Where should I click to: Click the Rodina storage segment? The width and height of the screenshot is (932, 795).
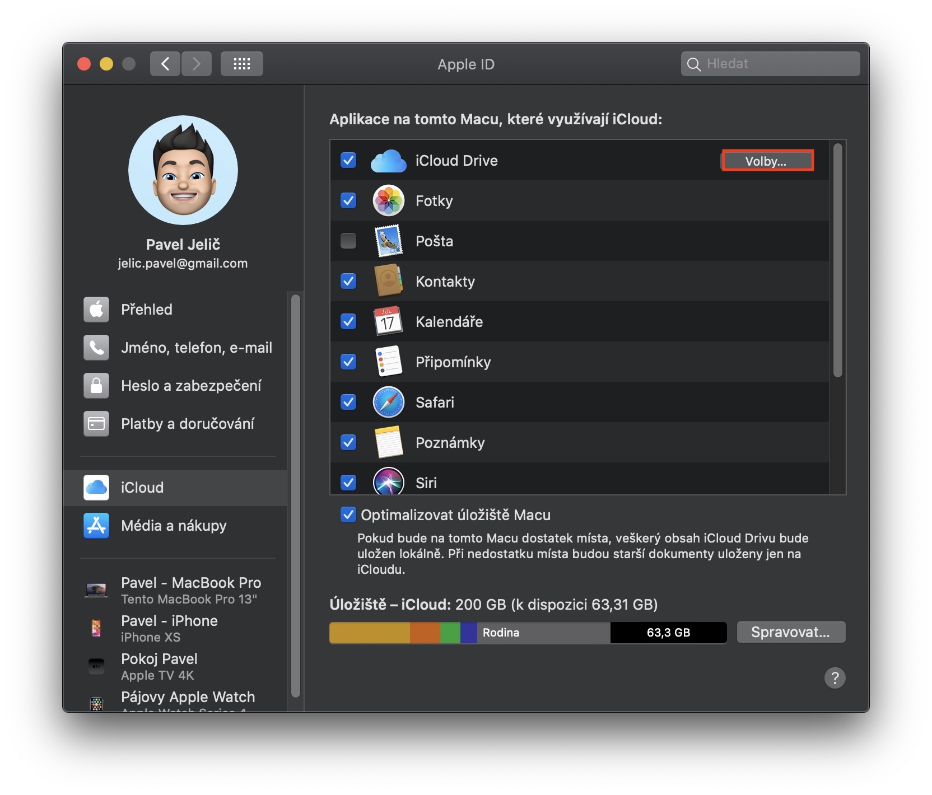pyautogui.click(x=544, y=633)
